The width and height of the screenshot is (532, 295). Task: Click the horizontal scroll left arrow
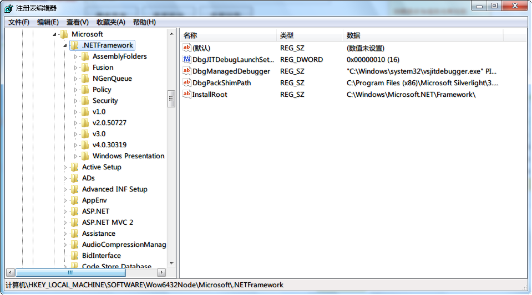10,272
